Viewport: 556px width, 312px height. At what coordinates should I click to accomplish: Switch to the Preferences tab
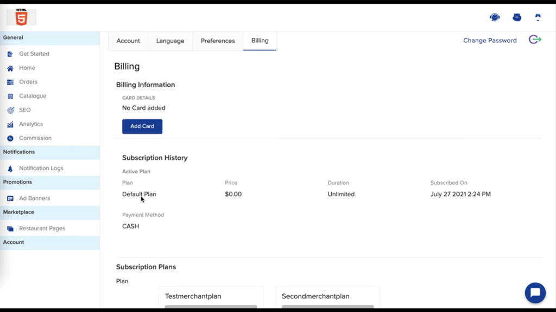[x=217, y=41]
